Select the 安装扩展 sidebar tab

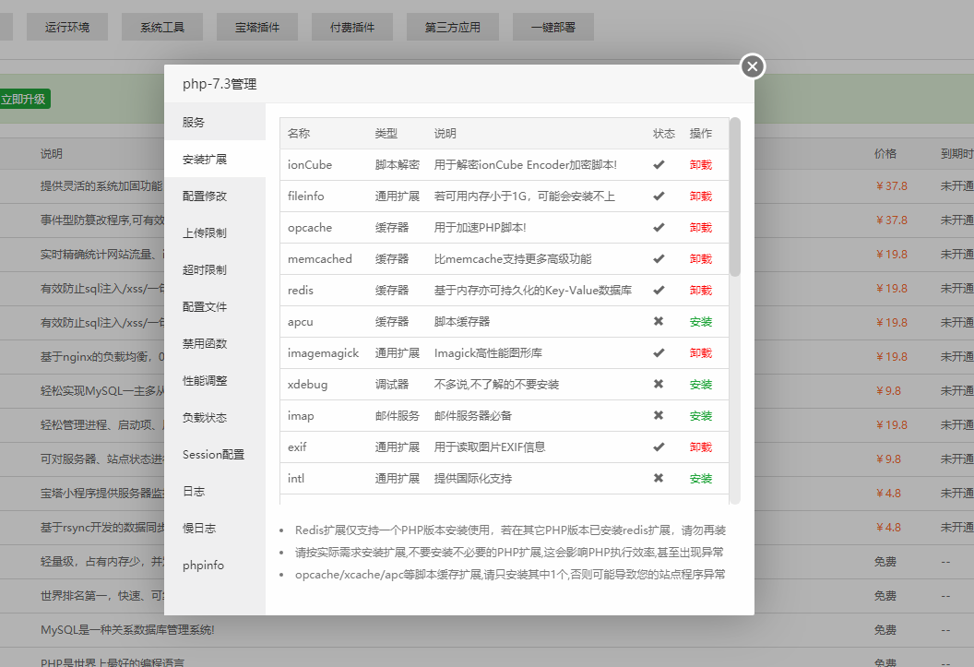[214, 159]
